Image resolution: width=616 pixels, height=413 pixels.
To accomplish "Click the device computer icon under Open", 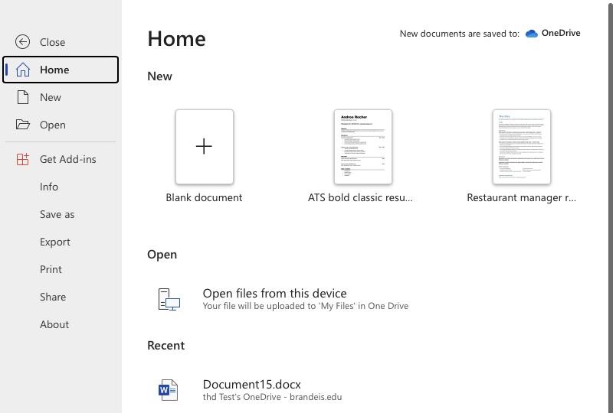I will pyautogui.click(x=169, y=299).
